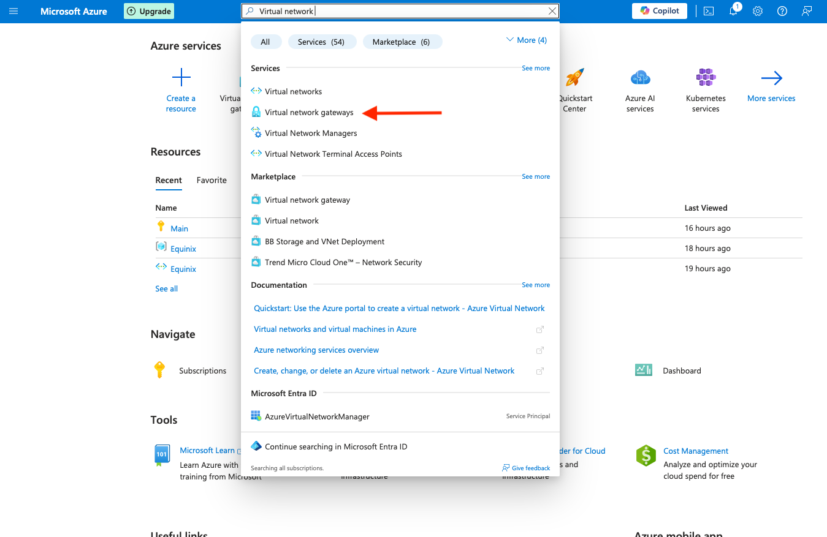
Task: Click See more next to Services
Action: point(536,68)
